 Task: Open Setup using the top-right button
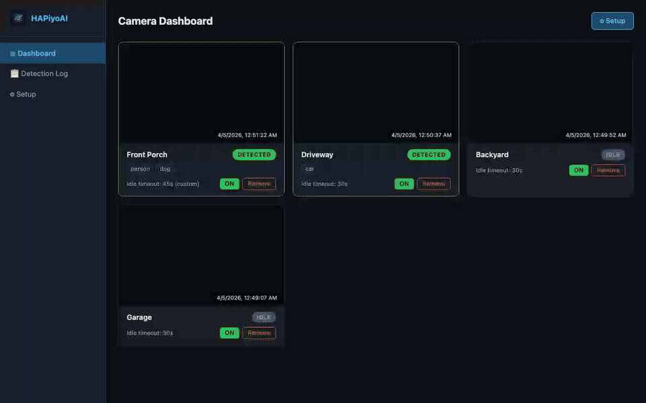pyautogui.click(x=612, y=21)
